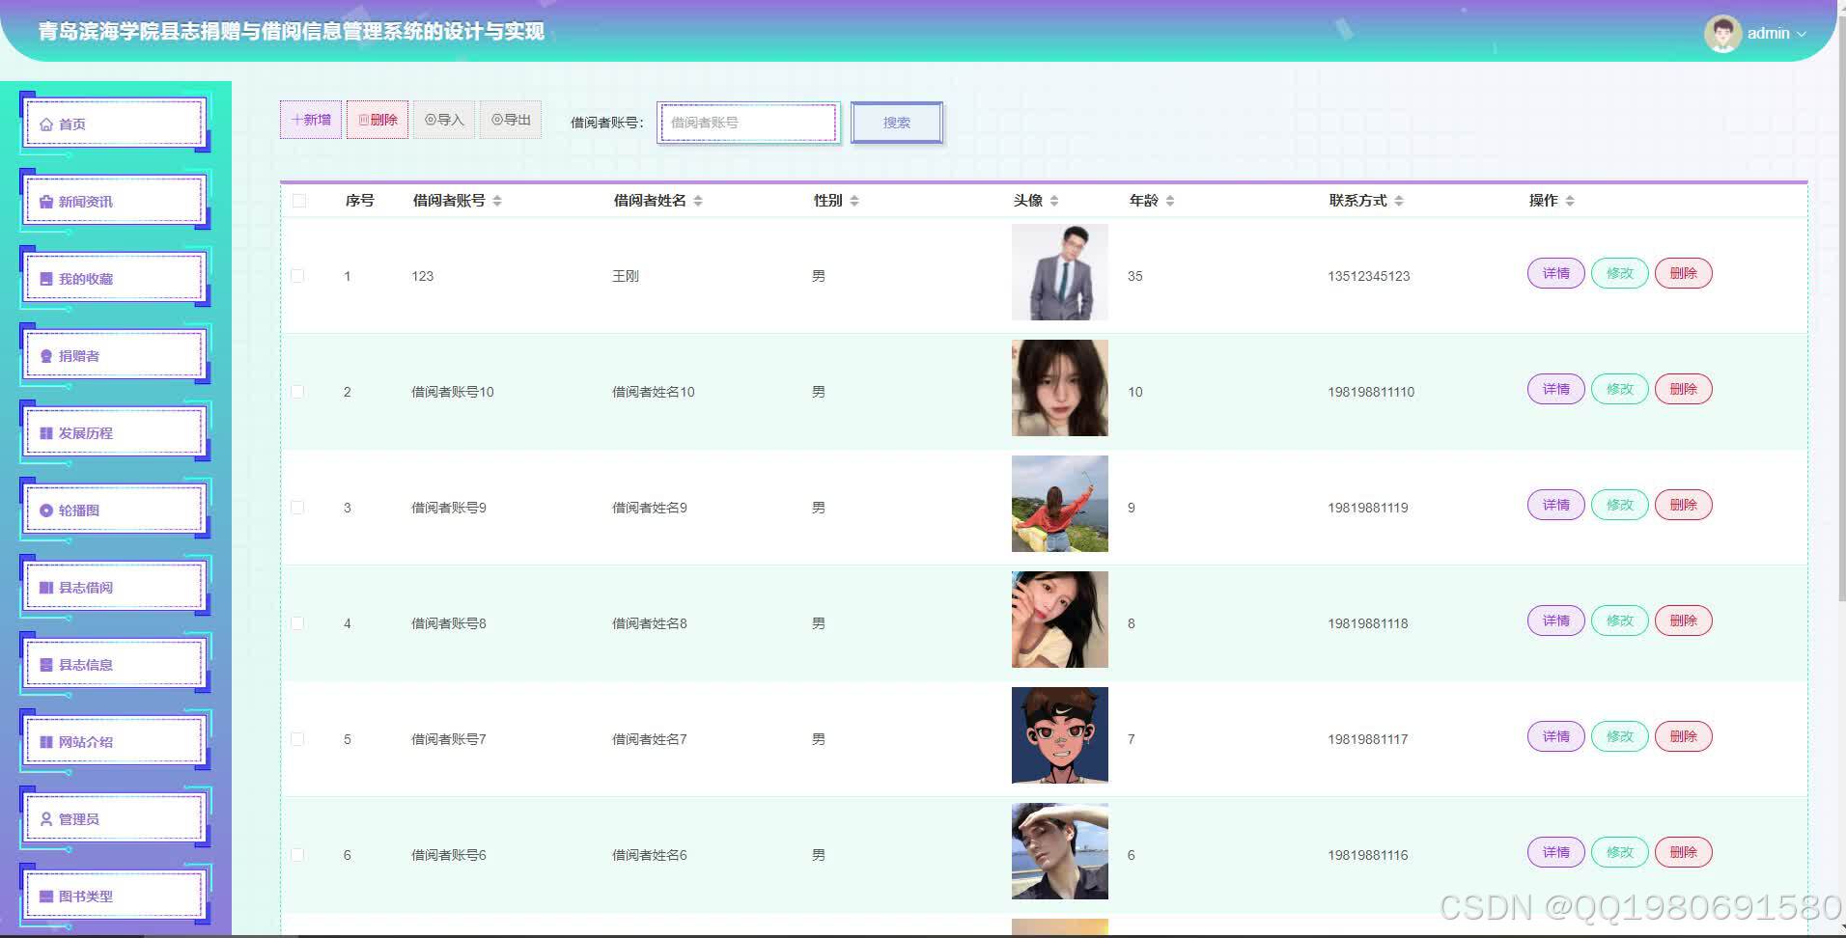Check the row for 借阅者账号7

(297, 739)
